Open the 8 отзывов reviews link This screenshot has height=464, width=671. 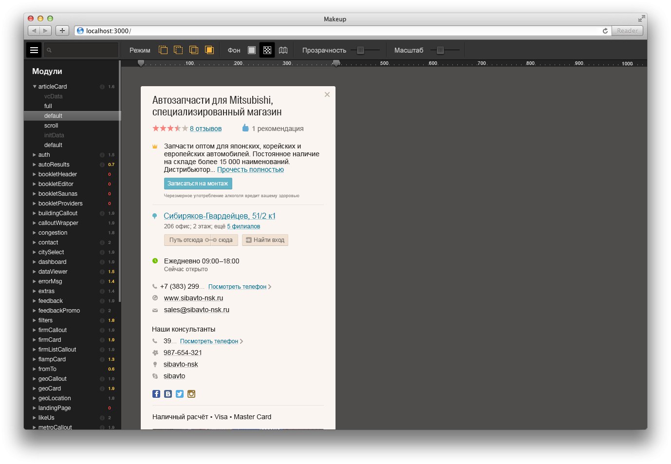[x=205, y=129]
